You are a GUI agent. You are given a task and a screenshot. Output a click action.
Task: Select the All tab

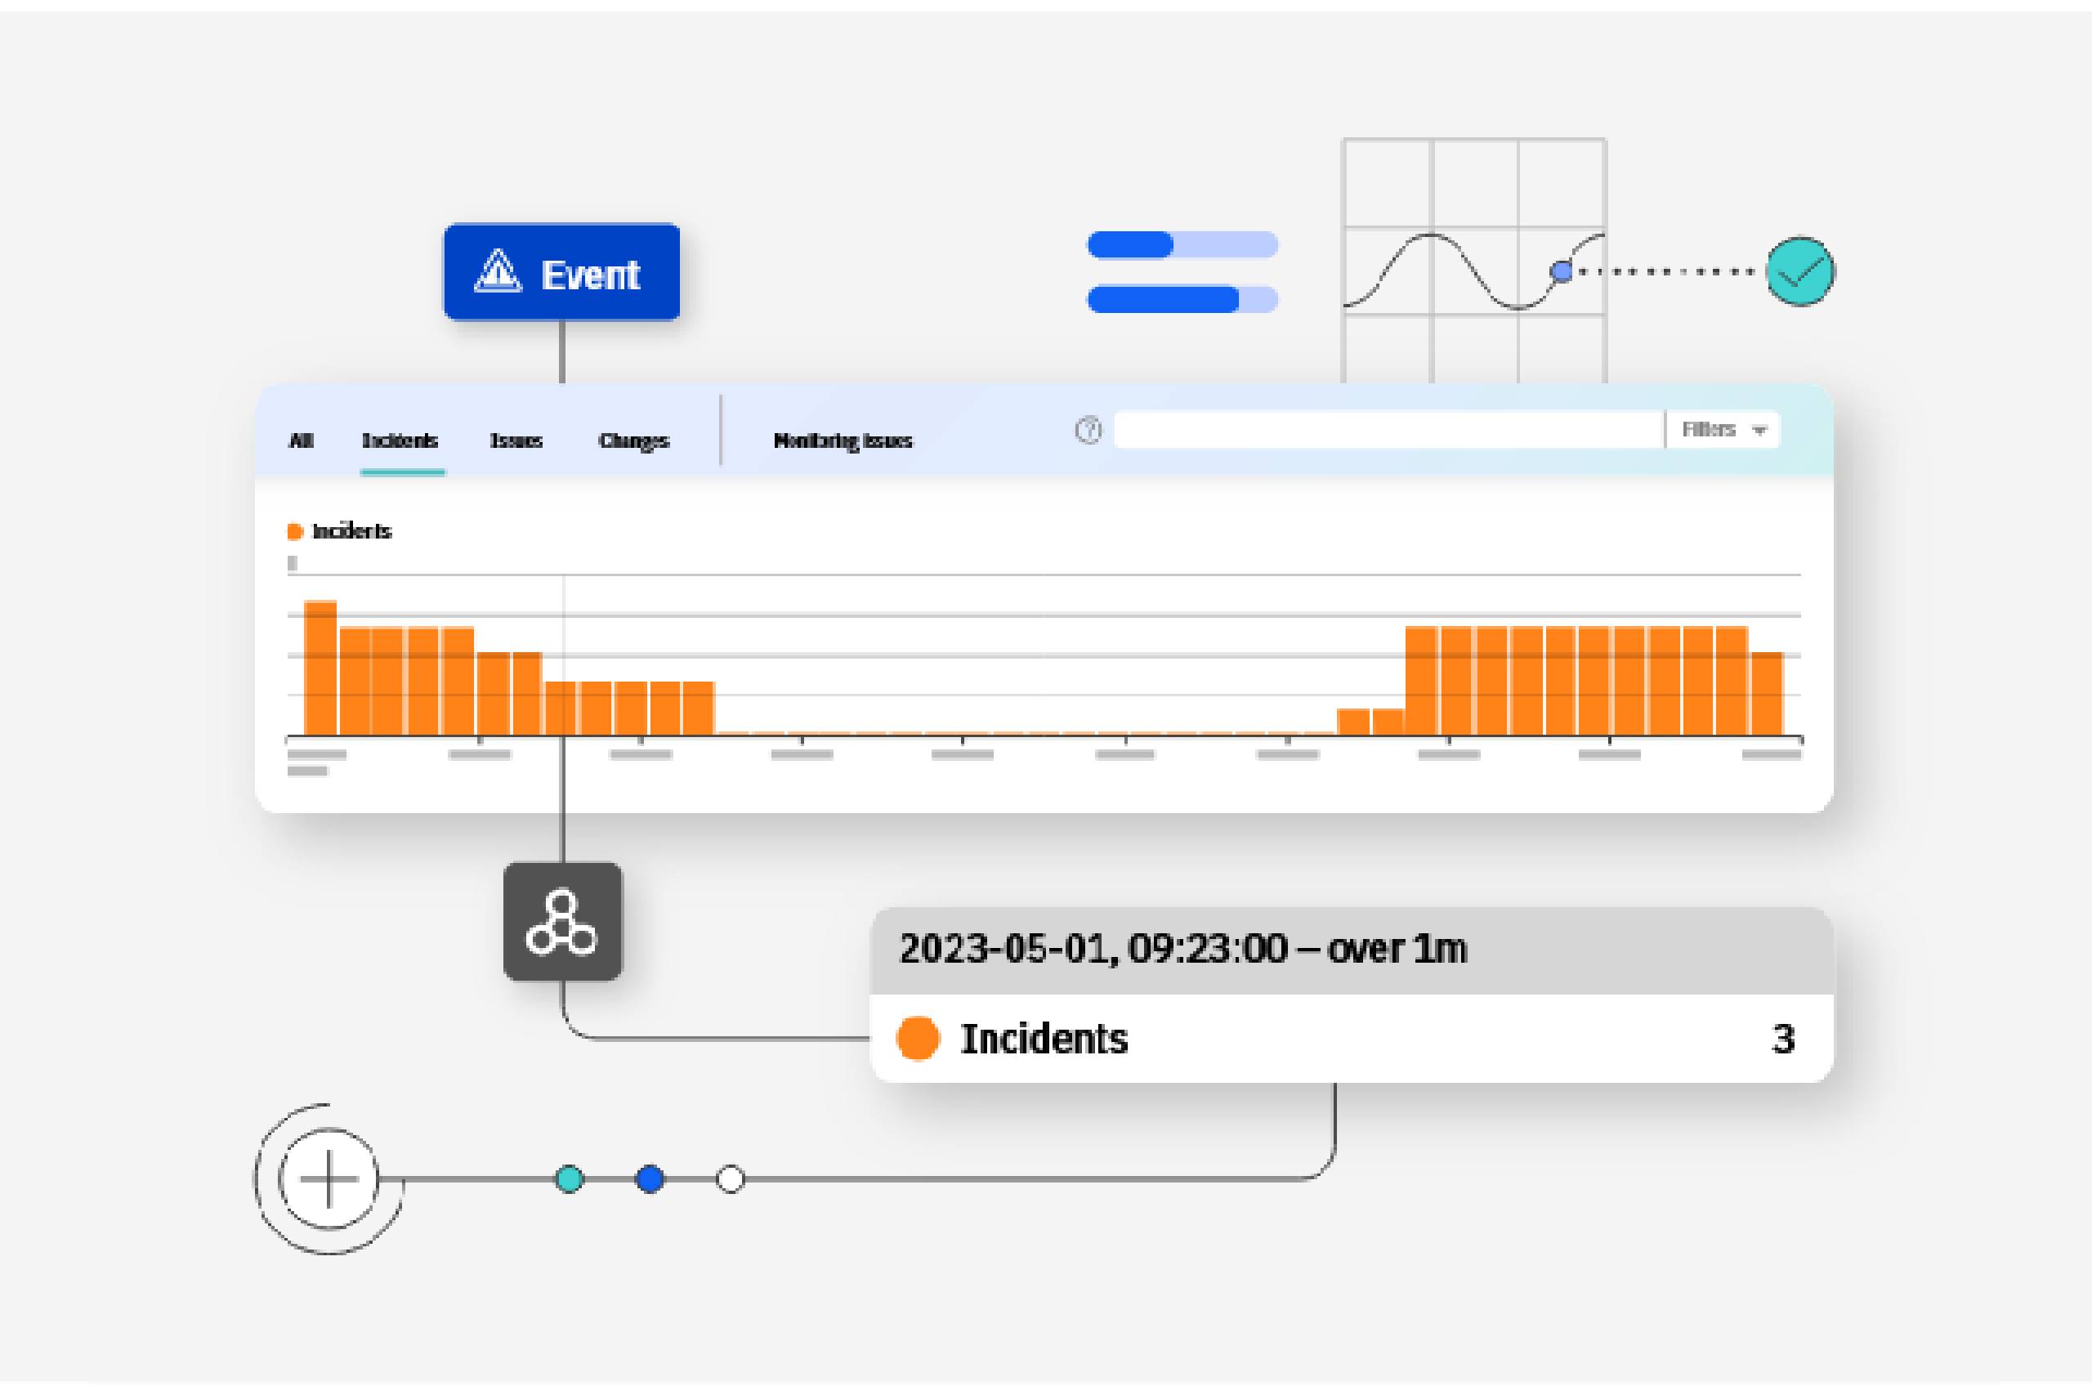click(x=302, y=440)
